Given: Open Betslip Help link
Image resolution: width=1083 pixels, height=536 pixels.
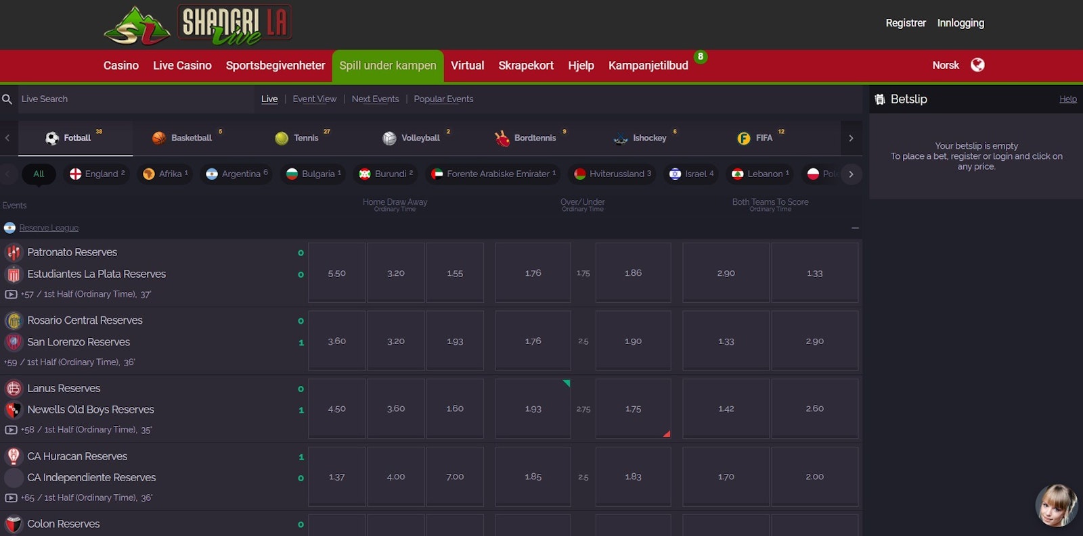Looking at the screenshot, I should point(1067,99).
